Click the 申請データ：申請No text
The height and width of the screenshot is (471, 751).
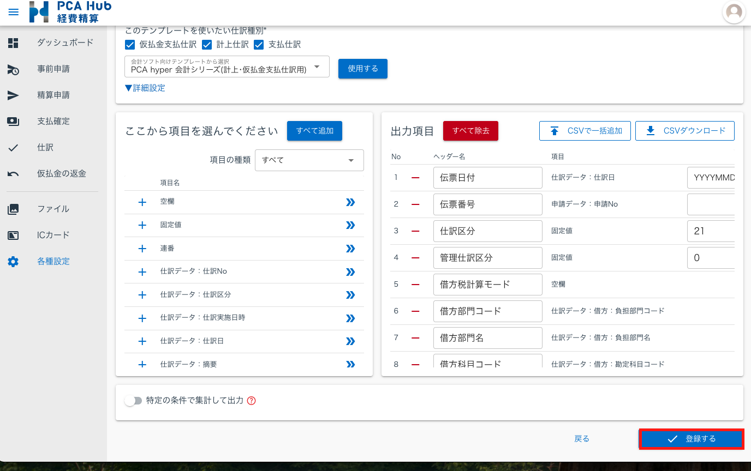point(585,204)
